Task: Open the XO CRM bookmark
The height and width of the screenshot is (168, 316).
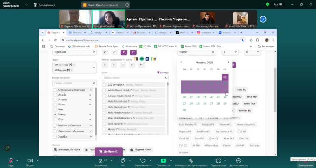Action: tap(145, 47)
